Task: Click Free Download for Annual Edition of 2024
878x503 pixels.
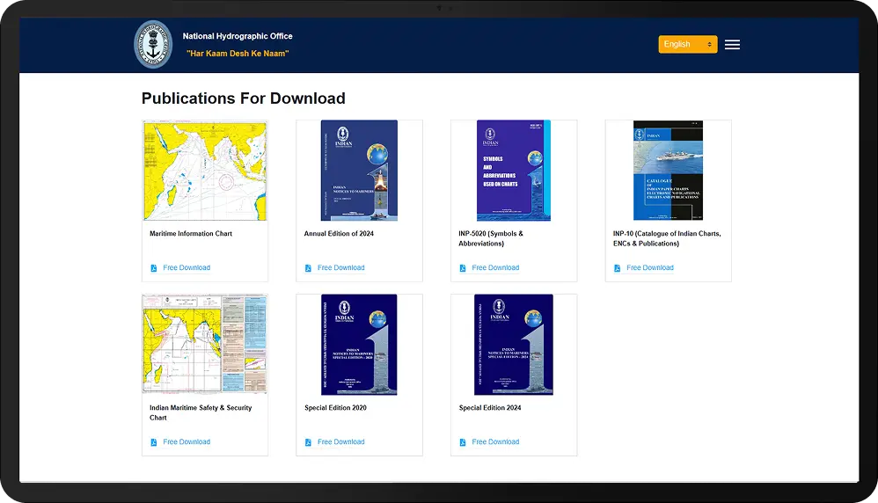Action: click(x=341, y=268)
